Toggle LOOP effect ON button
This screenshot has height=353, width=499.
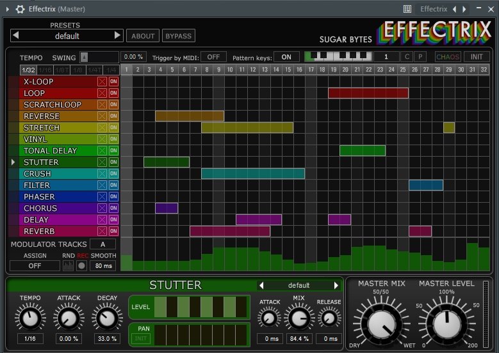tap(113, 93)
